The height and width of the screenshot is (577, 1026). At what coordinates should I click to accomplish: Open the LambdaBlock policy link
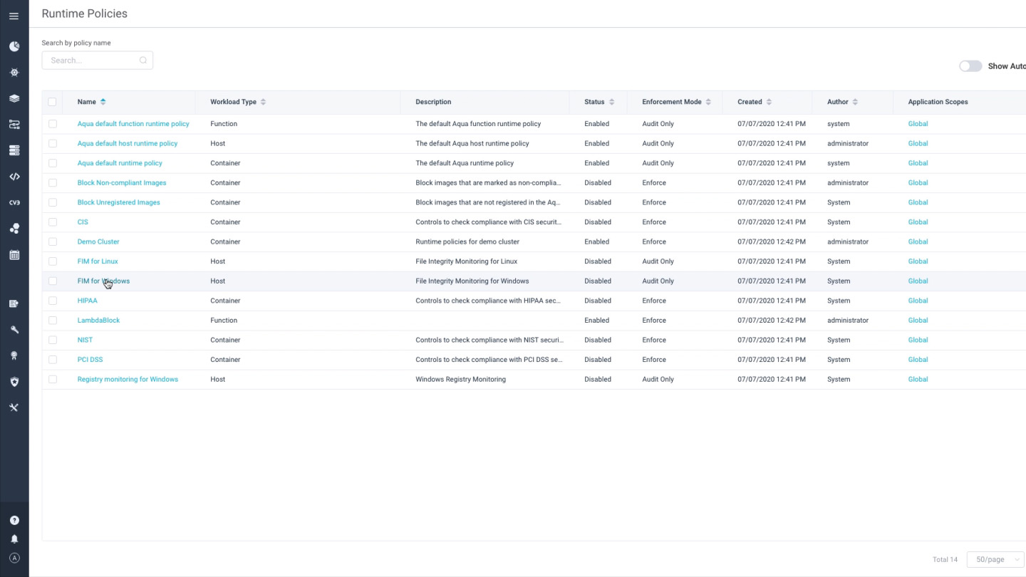click(x=98, y=321)
